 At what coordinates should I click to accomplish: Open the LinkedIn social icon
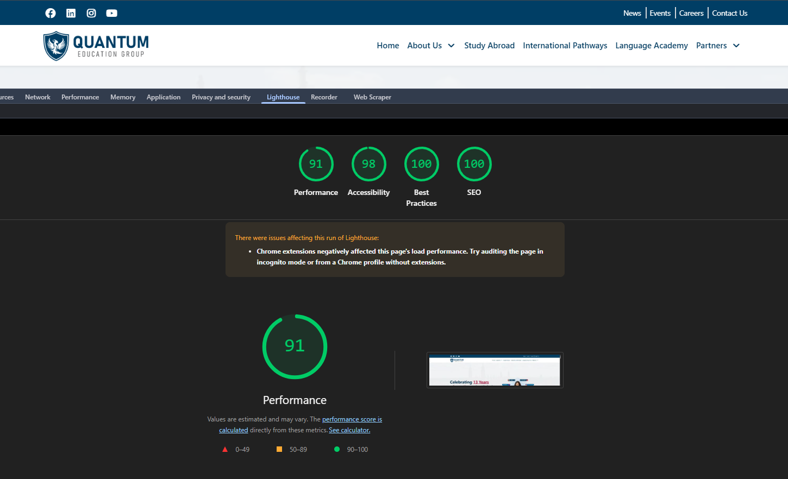click(x=71, y=13)
